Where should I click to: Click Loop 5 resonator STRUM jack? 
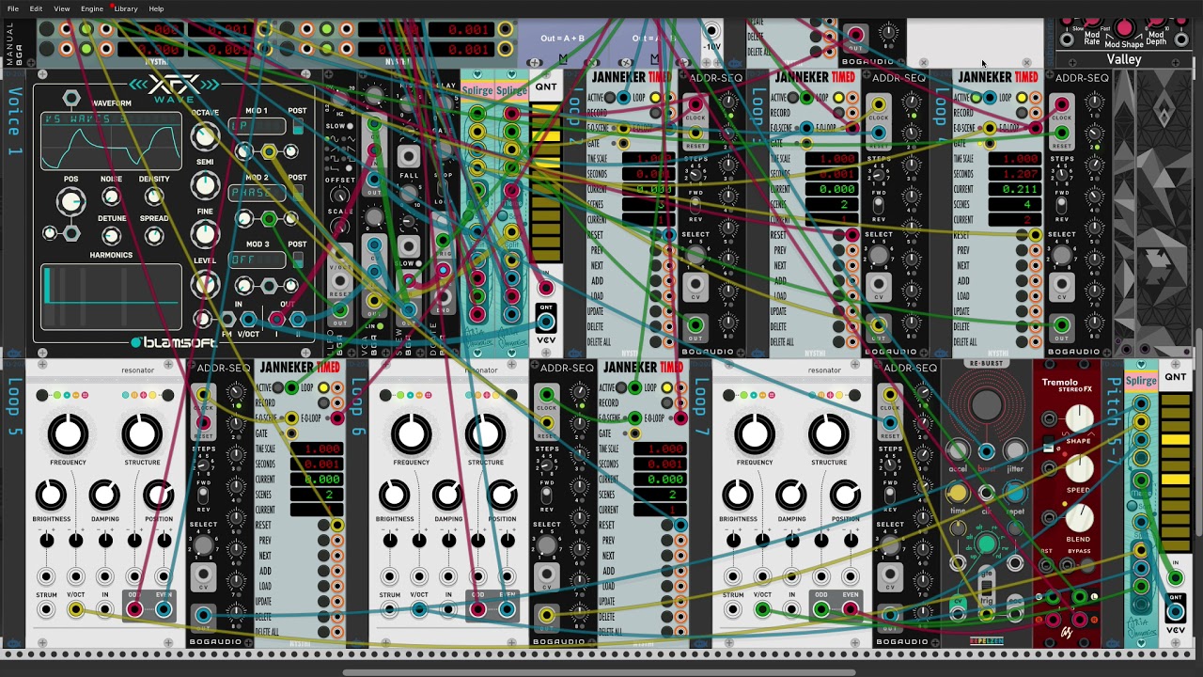(46, 609)
